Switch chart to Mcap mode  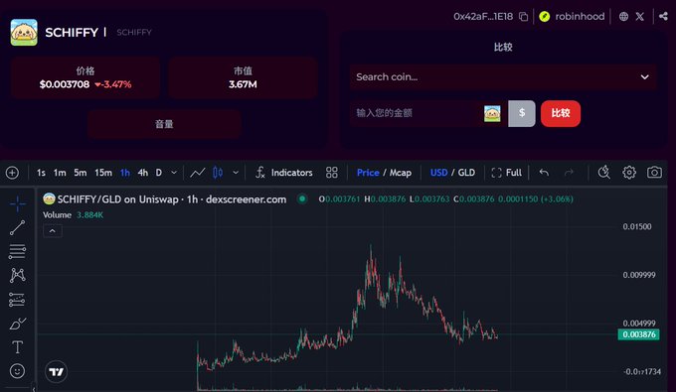(x=401, y=173)
